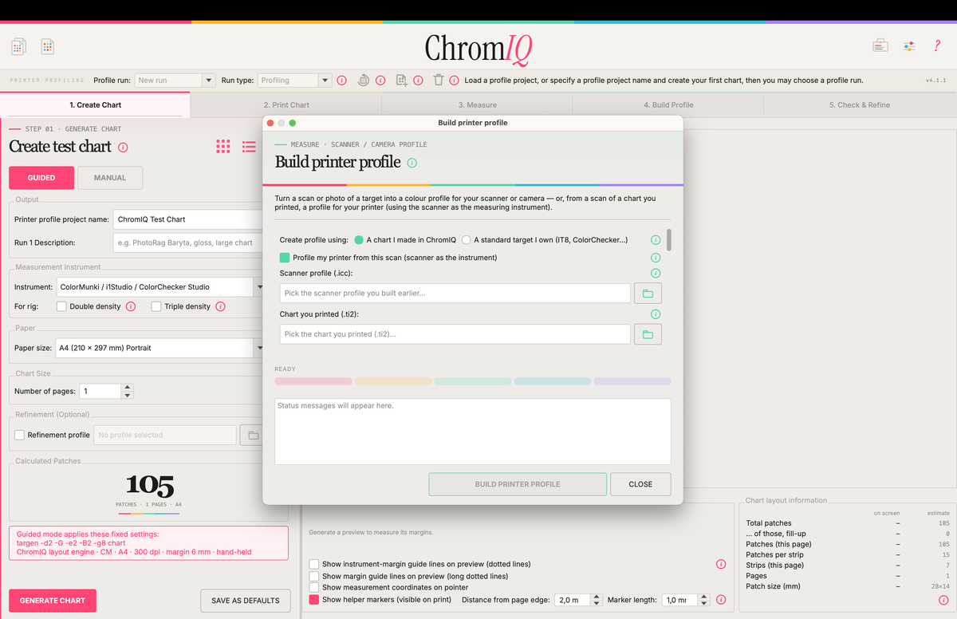Click the single chart page icon
Viewport: 957px width, 619px height.
coord(48,47)
